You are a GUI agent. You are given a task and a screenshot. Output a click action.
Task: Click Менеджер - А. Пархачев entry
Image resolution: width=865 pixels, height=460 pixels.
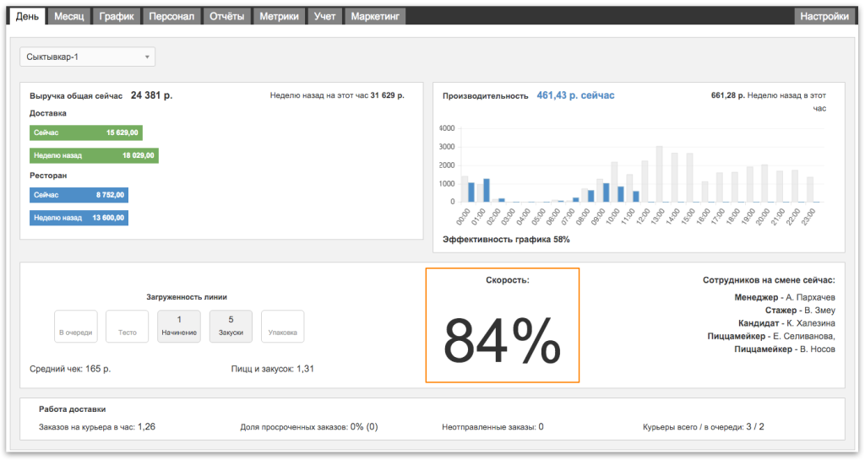[x=785, y=297]
